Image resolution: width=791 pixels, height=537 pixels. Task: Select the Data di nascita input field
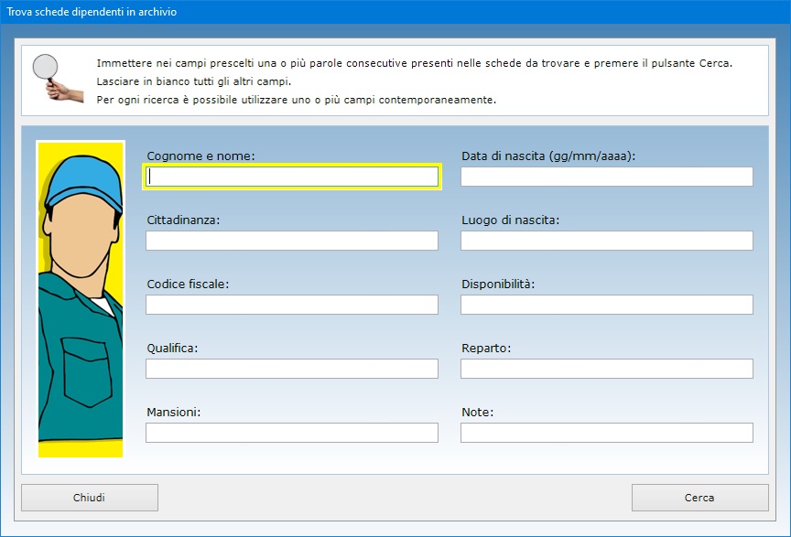click(x=607, y=177)
